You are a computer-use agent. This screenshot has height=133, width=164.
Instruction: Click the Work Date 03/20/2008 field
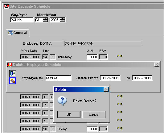pyautogui.click(x=31, y=57)
